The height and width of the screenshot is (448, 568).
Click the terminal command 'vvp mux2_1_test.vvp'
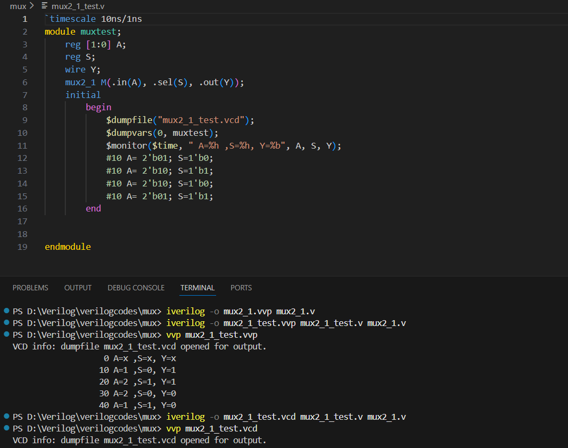212,335
